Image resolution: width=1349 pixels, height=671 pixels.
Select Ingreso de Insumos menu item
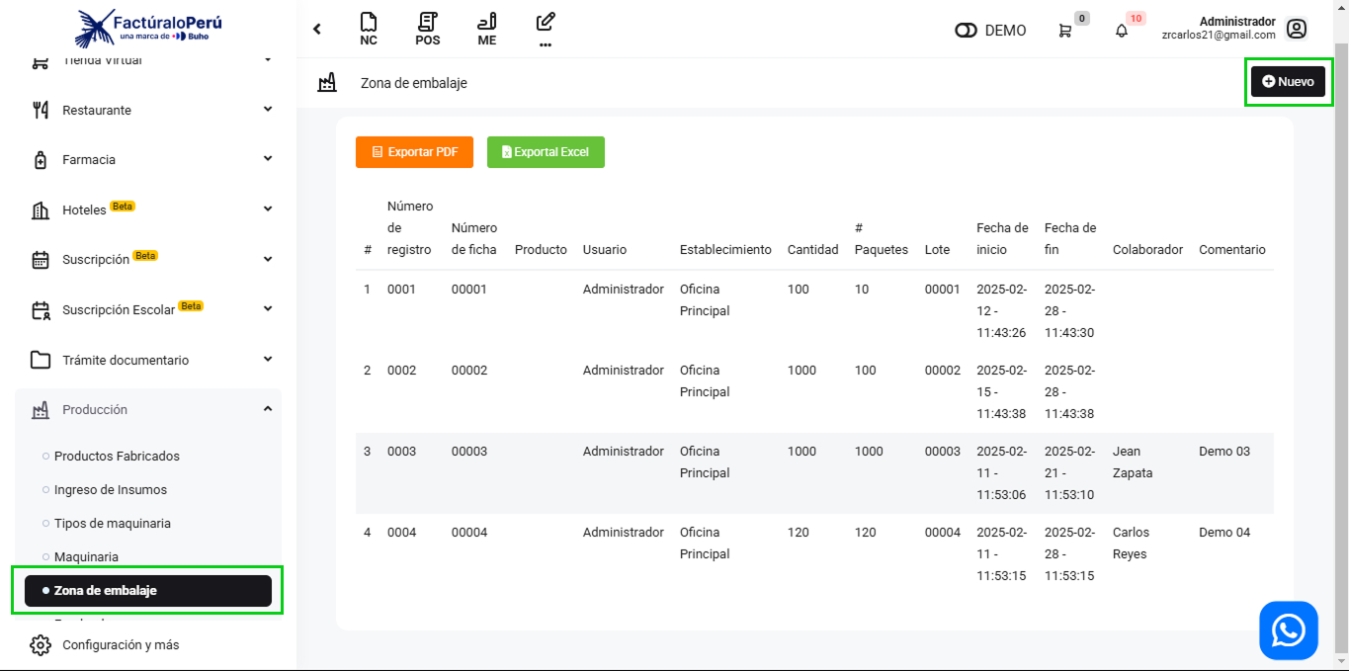pos(111,489)
